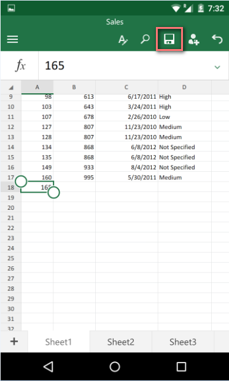Select cell containing 995

[x=74, y=177]
